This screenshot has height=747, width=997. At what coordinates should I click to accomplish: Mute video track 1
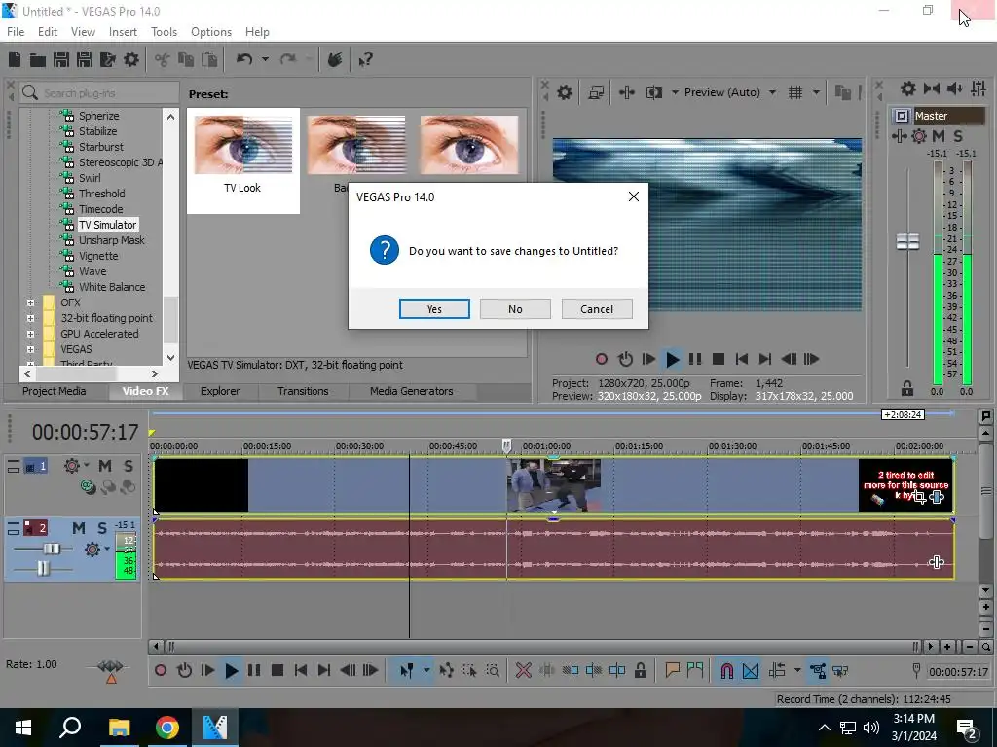105,466
